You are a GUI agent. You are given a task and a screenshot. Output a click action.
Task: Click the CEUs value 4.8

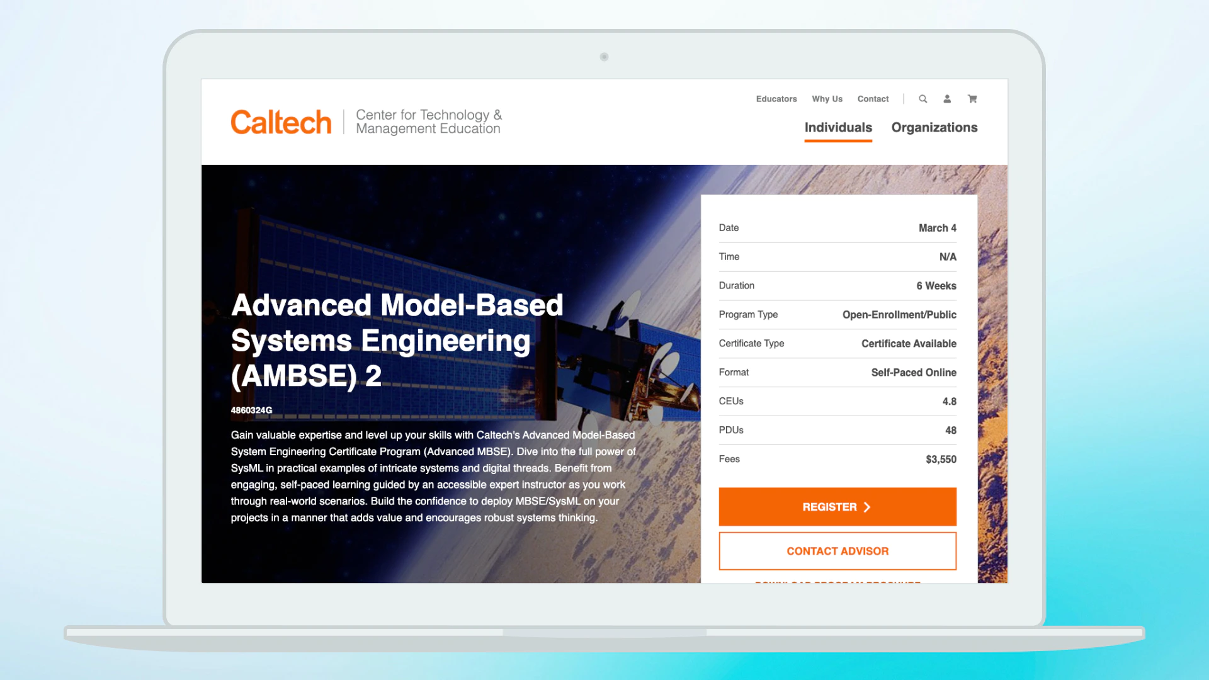(x=949, y=402)
